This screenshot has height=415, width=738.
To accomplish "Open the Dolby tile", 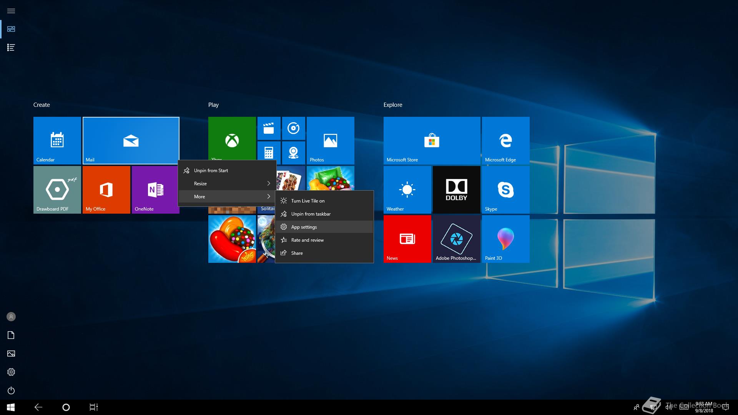I will point(456,190).
